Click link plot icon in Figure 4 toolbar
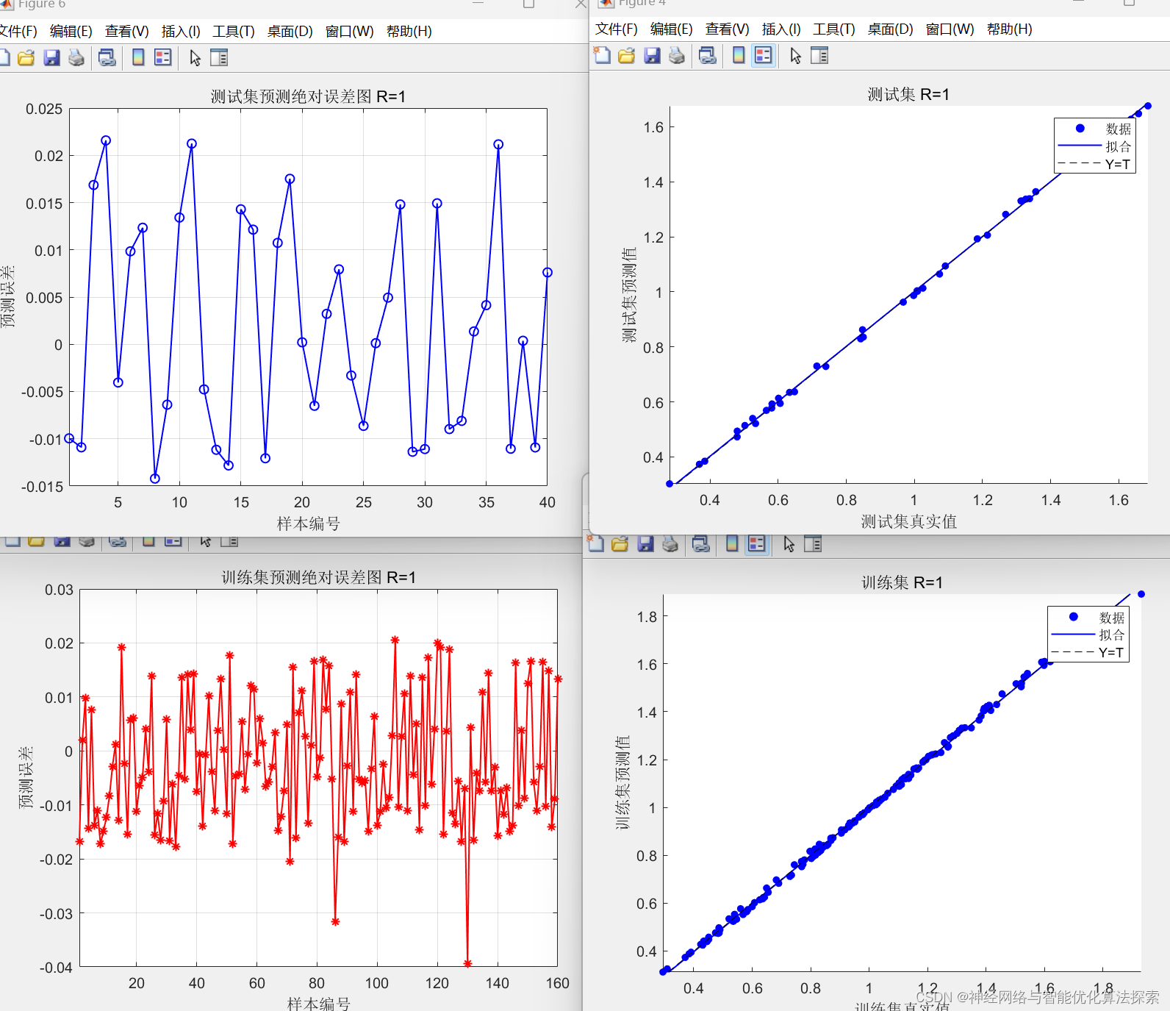The image size is (1170, 1011). pyautogui.click(x=708, y=55)
